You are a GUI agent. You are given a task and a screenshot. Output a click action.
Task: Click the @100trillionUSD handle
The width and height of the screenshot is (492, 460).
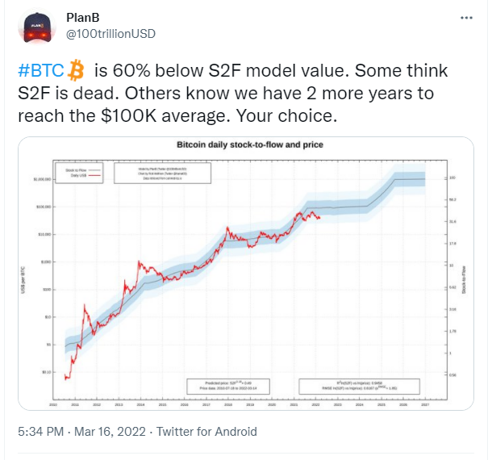click(110, 34)
